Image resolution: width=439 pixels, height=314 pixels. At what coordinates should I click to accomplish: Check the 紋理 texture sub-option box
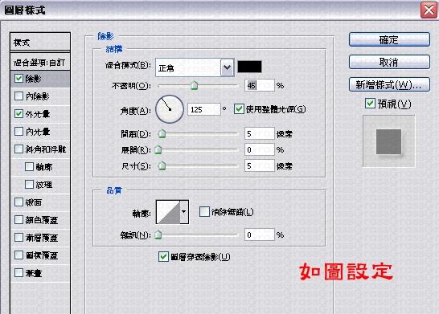point(30,184)
